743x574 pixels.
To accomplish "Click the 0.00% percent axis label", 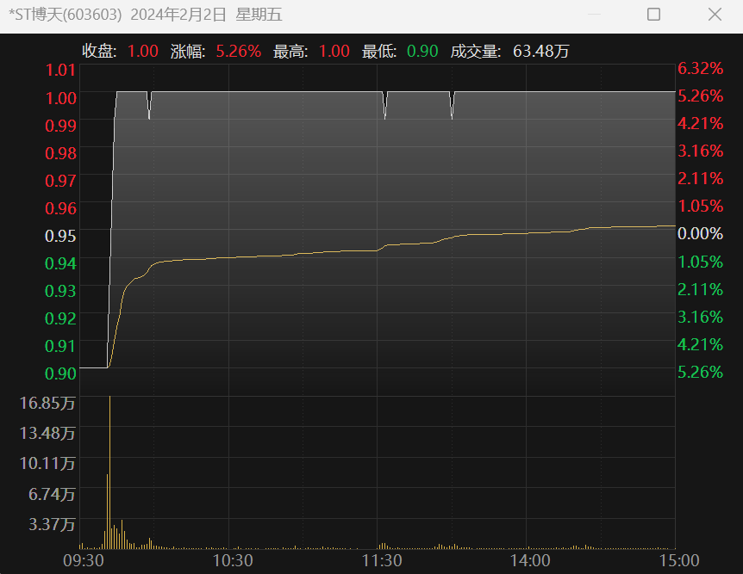I will 699,233.
